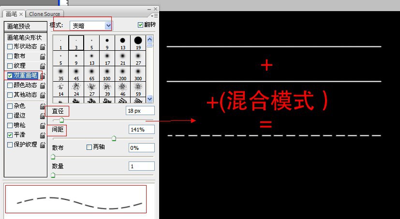Choose the soft round 17 brush tip

coord(107,58)
